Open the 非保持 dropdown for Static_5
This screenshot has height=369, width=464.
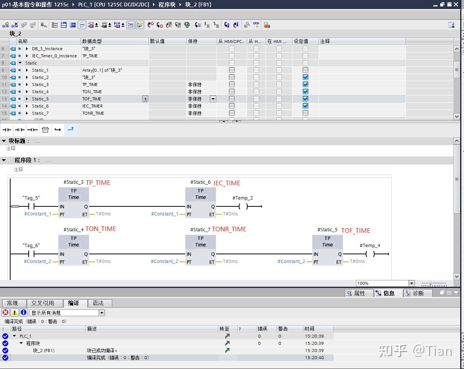pos(213,98)
